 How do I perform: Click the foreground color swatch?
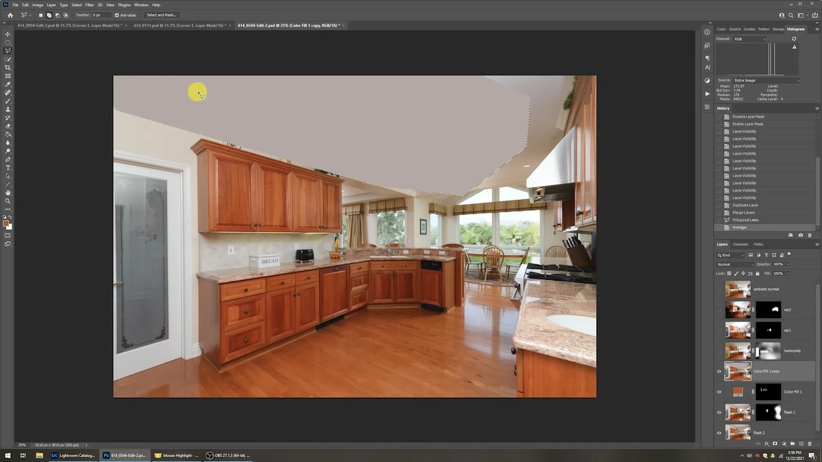[7, 224]
